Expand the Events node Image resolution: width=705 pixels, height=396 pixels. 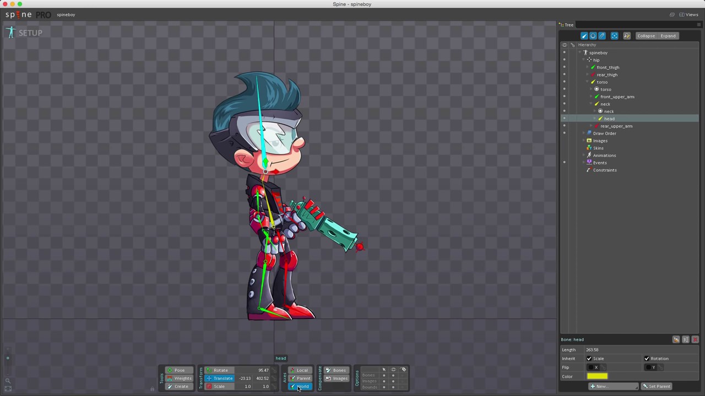(584, 163)
